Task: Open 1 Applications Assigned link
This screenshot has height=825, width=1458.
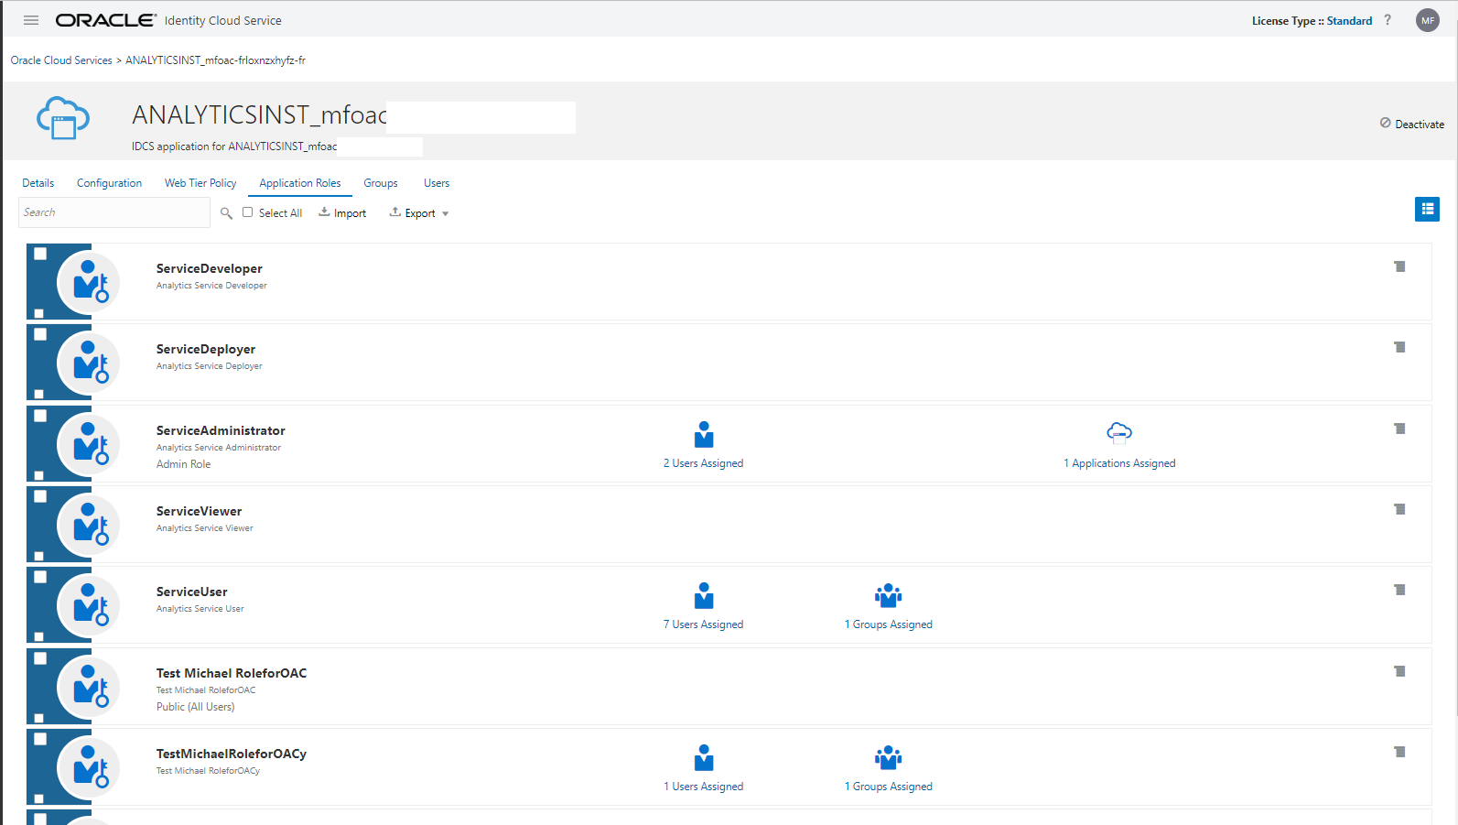Action: coord(1119,463)
